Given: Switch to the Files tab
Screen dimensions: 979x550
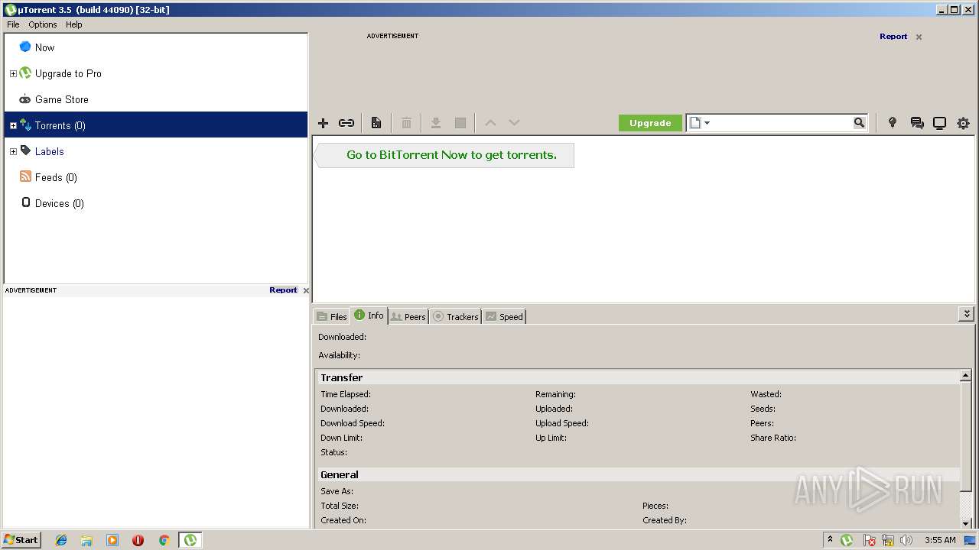Looking at the screenshot, I should pyautogui.click(x=332, y=316).
